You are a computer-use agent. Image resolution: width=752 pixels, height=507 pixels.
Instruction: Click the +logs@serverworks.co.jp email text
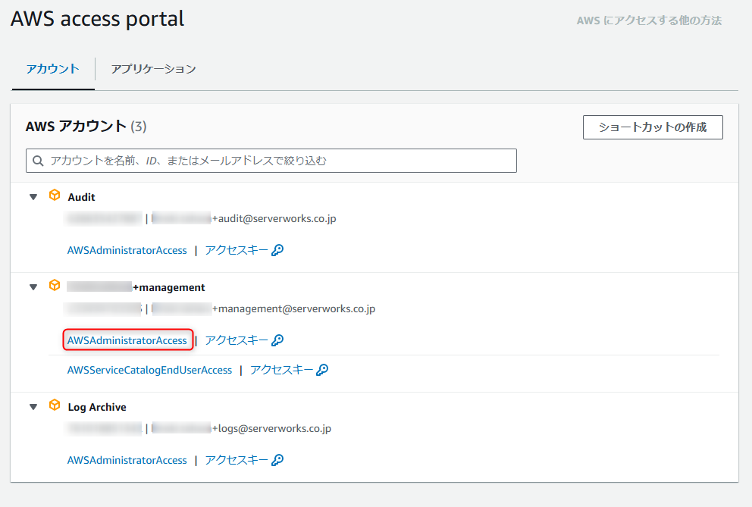tap(272, 429)
